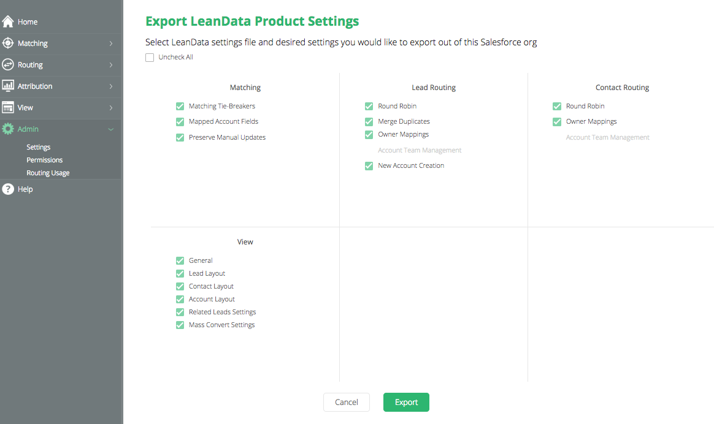The height and width of the screenshot is (424, 714).
Task: Click the View window icon
Action: [x=8, y=107]
